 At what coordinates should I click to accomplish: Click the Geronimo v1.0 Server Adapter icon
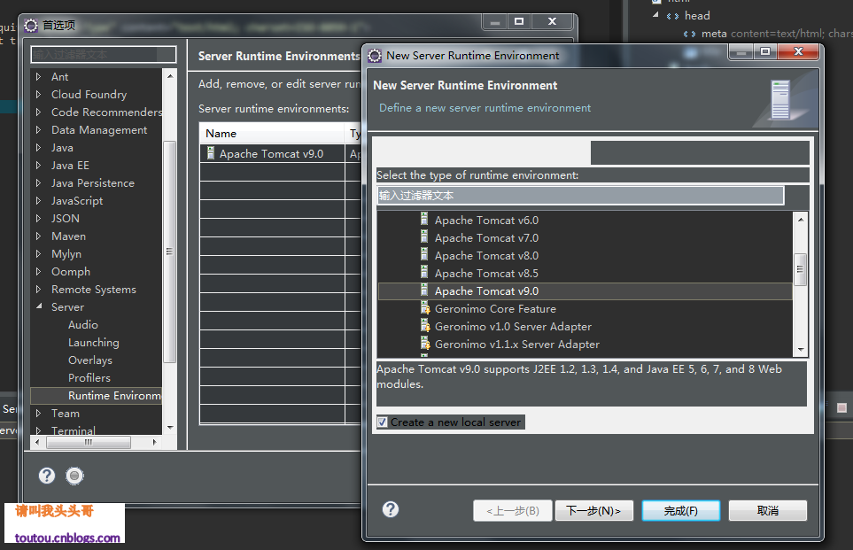tap(425, 326)
